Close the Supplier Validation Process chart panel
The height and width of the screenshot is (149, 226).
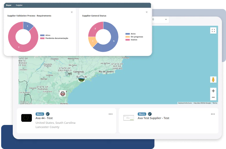coord(72,12)
